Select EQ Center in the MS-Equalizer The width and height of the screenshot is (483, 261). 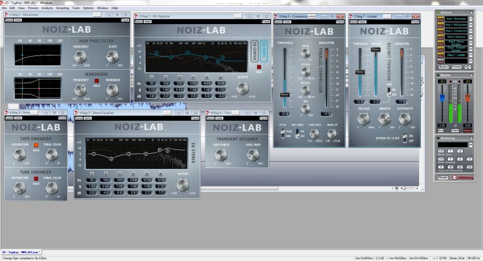coord(255,51)
